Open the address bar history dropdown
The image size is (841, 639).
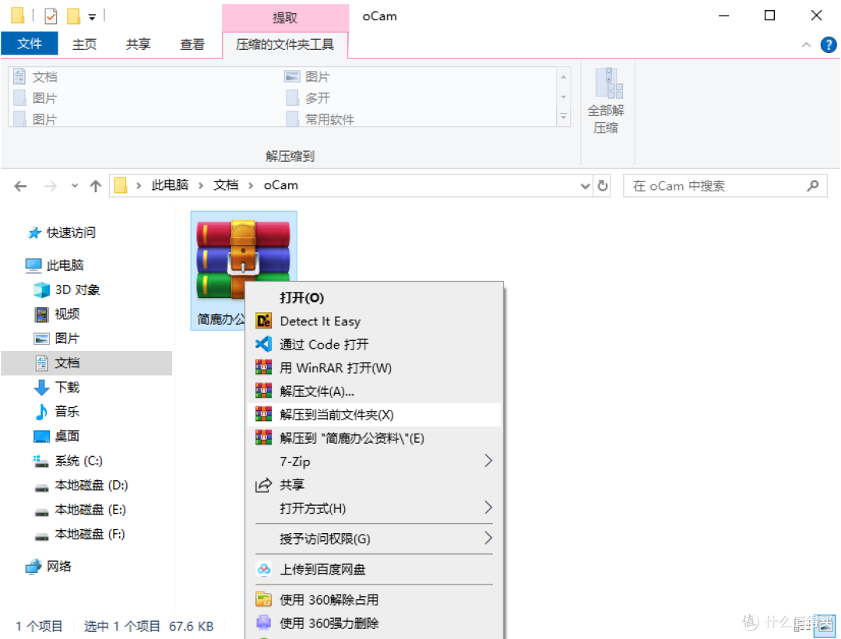(x=585, y=186)
